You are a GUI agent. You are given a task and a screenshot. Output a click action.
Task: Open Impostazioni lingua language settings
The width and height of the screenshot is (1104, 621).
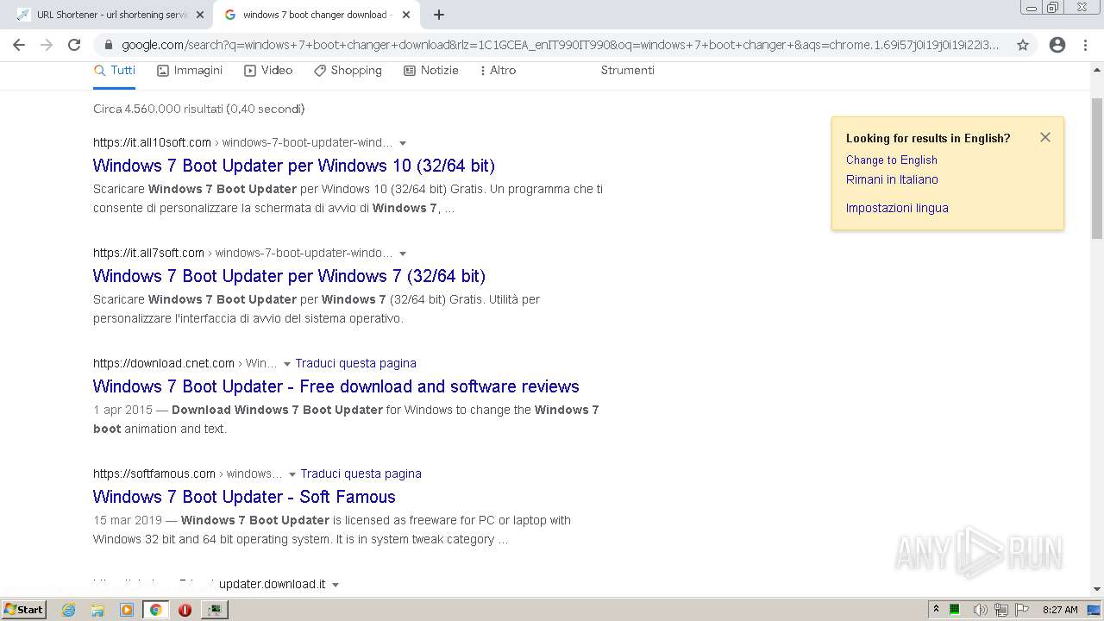[x=897, y=208]
